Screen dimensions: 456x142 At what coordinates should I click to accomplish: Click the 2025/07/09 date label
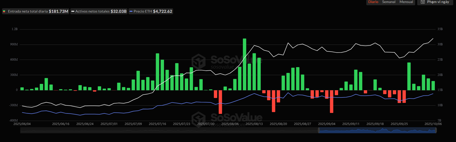(133, 124)
